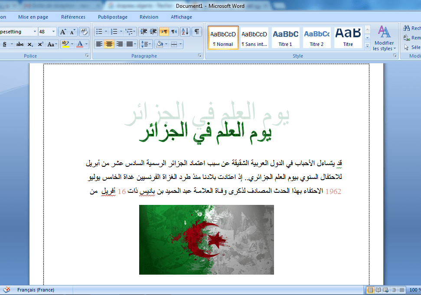Apply the Titre 1 style
Screen dimensions: 421x295
(x=285, y=38)
